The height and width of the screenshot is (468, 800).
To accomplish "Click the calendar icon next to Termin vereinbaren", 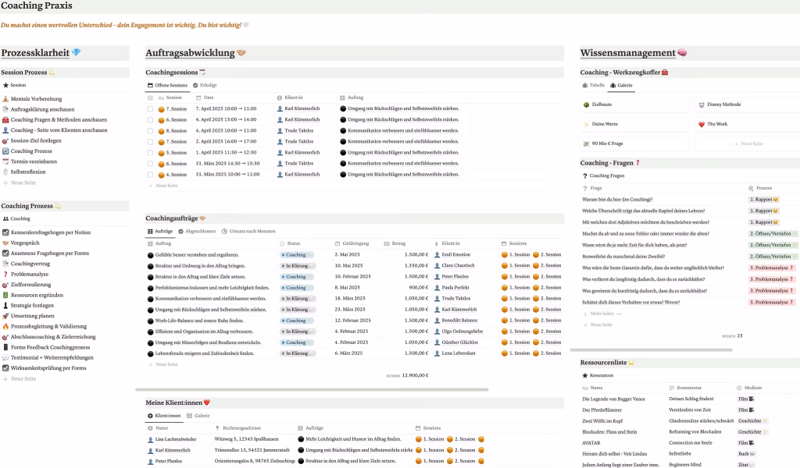I will tap(5, 161).
